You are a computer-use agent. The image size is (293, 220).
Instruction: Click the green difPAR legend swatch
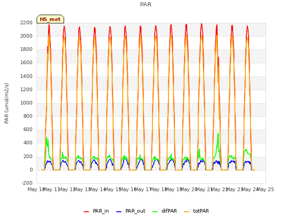(x=155, y=211)
